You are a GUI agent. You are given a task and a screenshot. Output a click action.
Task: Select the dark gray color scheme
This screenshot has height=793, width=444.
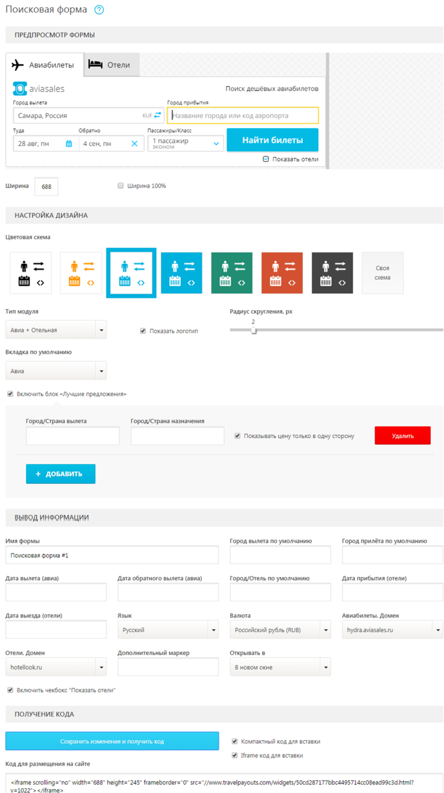click(x=332, y=273)
